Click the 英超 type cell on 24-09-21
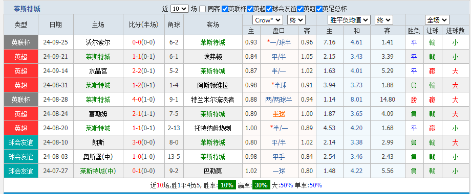The width and height of the screenshot is (471, 194). [21, 57]
